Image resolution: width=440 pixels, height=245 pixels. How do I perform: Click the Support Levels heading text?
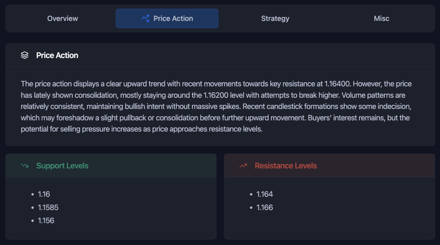coord(62,166)
